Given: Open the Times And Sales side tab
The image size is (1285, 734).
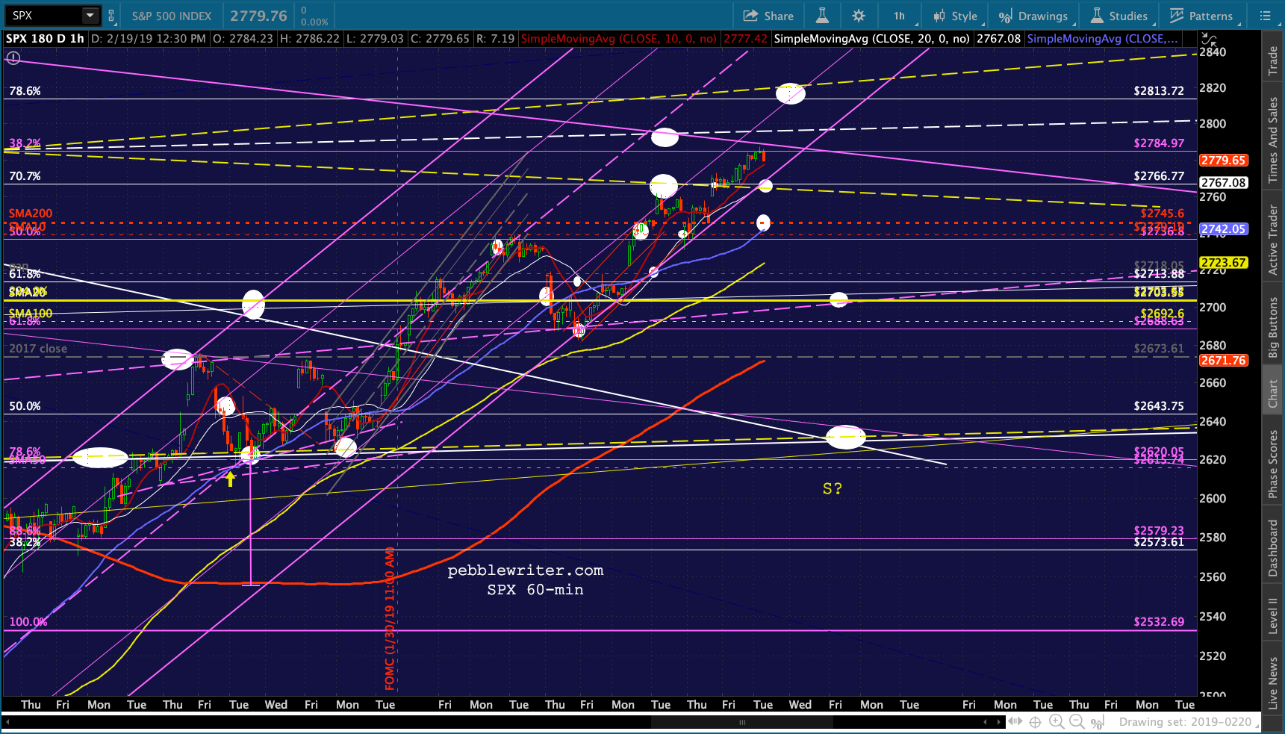Looking at the screenshot, I should point(1273,140).
